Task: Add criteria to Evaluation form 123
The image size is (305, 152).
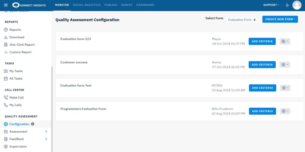Action: (x=262, y=41)
